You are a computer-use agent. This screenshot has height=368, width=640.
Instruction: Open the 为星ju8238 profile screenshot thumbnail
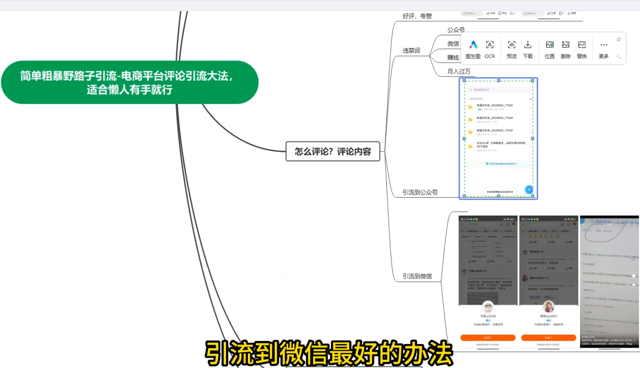488,282
